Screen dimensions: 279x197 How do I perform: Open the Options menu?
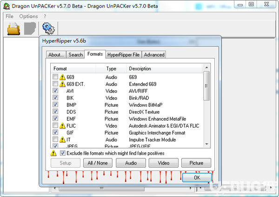28,16
